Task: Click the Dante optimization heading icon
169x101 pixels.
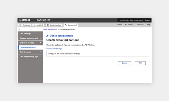Action: click(x=47, y=36)
